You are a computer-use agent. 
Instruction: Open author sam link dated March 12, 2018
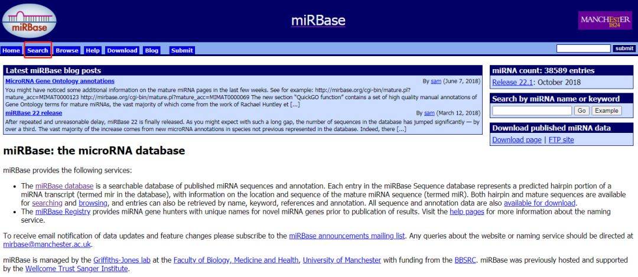pos(429,113)
